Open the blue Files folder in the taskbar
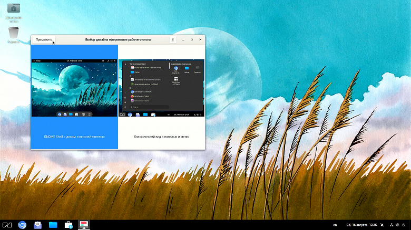 click(x=53, y=225)
